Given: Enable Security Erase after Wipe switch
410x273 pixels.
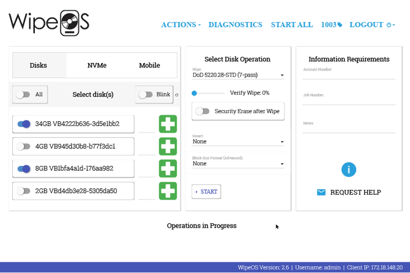Looking at the screenshot, I should (203, 111).
